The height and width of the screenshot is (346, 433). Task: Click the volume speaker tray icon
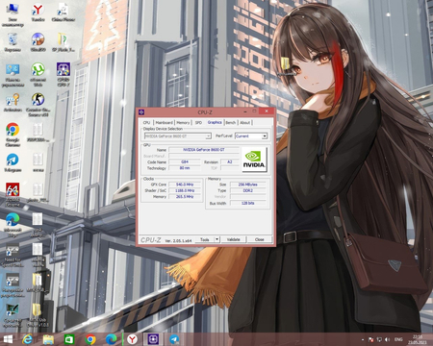pos(388,339)
